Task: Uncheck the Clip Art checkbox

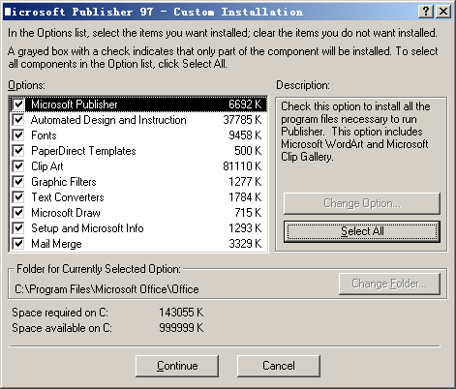Action: click(x=18, y=166)
